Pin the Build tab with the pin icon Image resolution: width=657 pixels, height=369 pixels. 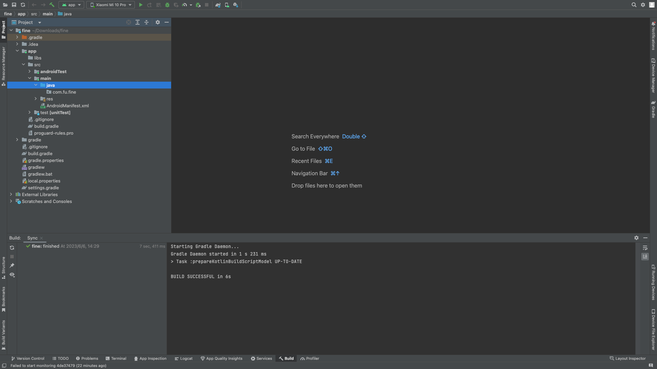click(12, 265)
